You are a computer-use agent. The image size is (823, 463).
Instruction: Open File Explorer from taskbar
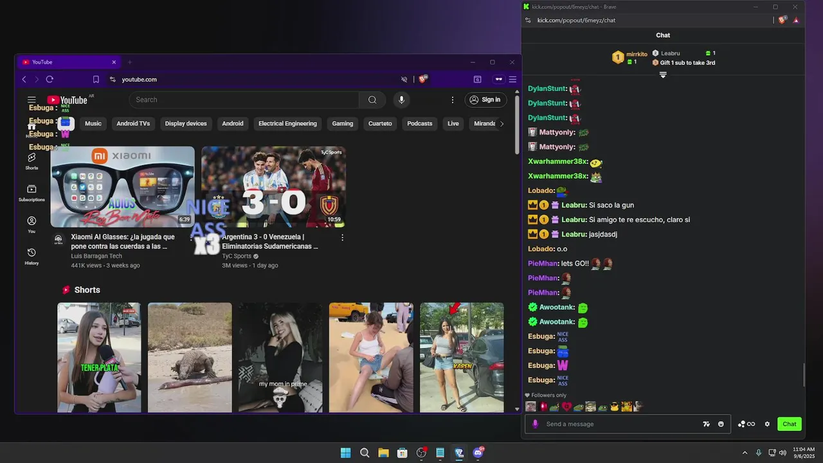(x=383, y=453)
